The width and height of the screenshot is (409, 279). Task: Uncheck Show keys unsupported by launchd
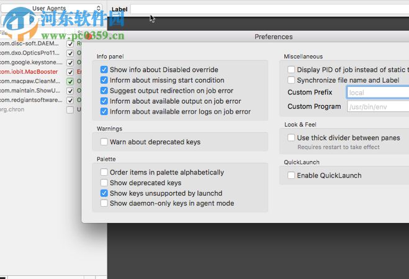coord(104,193)
